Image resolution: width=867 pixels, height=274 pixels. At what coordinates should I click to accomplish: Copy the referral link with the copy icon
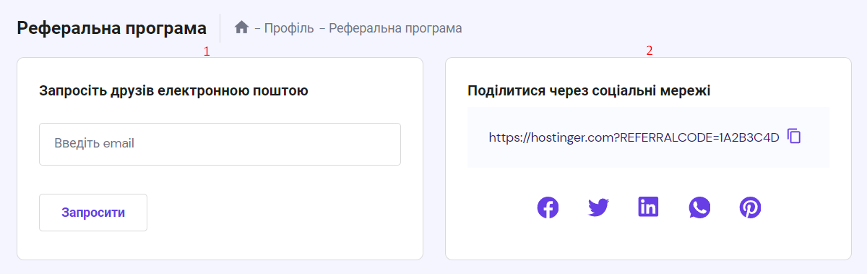(x=794, y=136)
